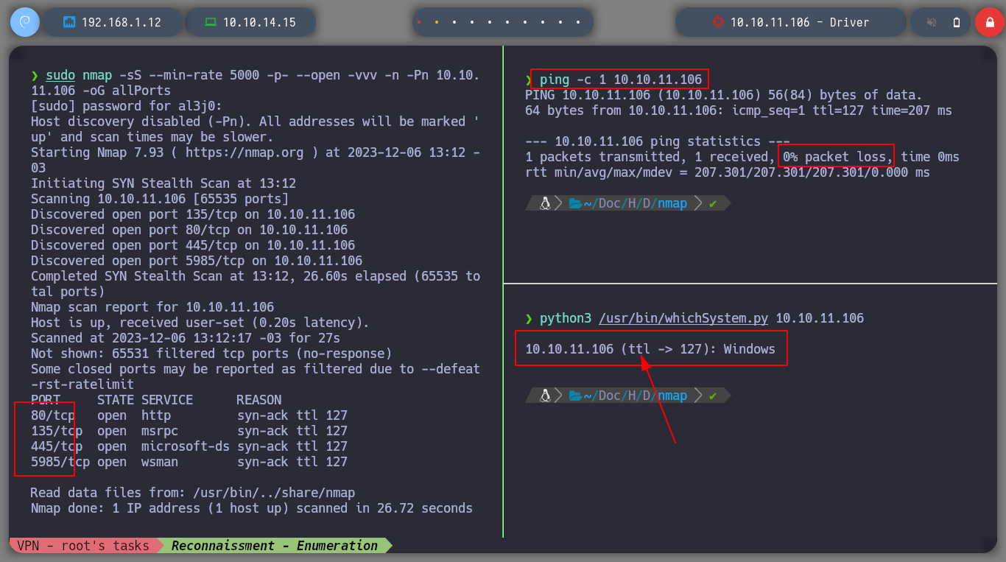Viewport: 1006px width, 562px height.
Task: Click the green check mark in whichSystem pane prompt
Action: coord(712,396)
